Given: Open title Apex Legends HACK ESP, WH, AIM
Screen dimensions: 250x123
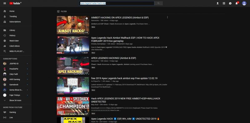Looking at the screenshot, I should 125,119.
